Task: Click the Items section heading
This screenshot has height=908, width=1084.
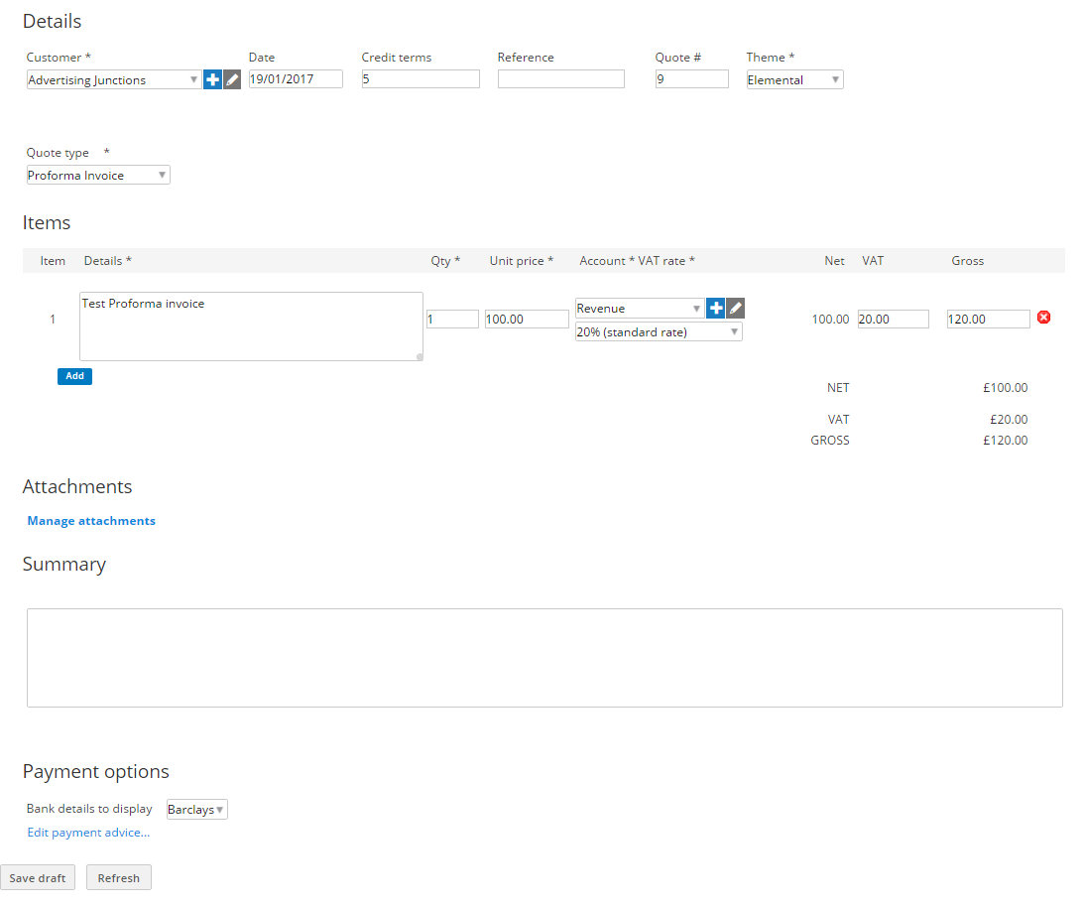Action: [x=47, y=222]
